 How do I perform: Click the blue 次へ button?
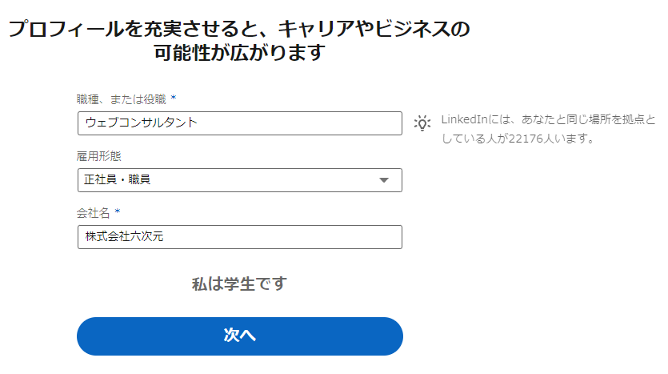240,336
